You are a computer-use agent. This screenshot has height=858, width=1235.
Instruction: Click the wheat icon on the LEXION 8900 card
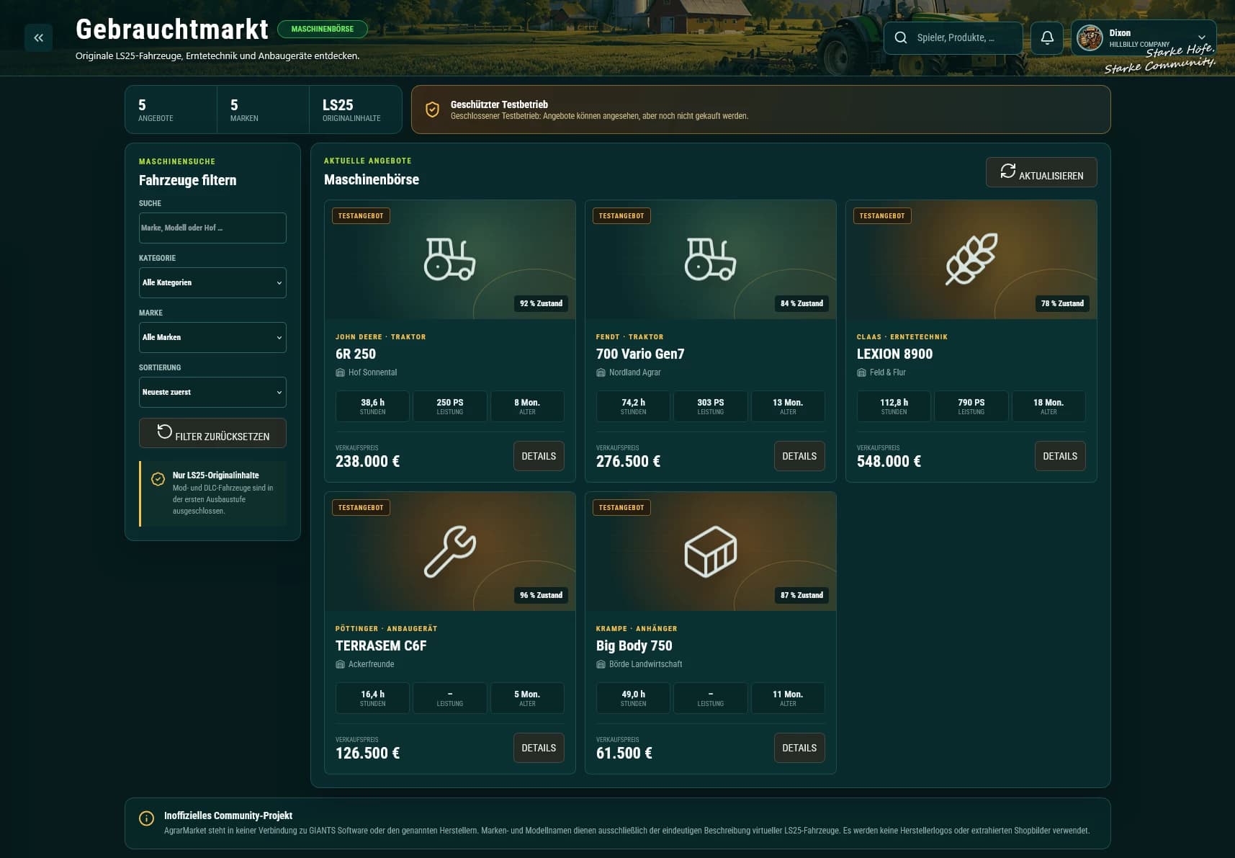click(971, 259)
